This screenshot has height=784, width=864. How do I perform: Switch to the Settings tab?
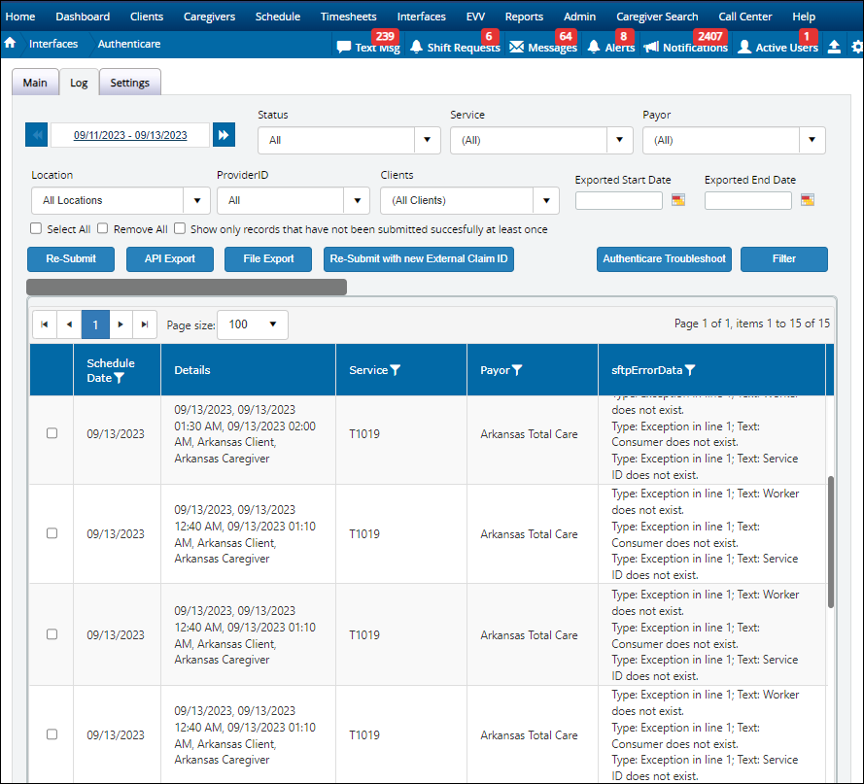click(x=130, y=83)
